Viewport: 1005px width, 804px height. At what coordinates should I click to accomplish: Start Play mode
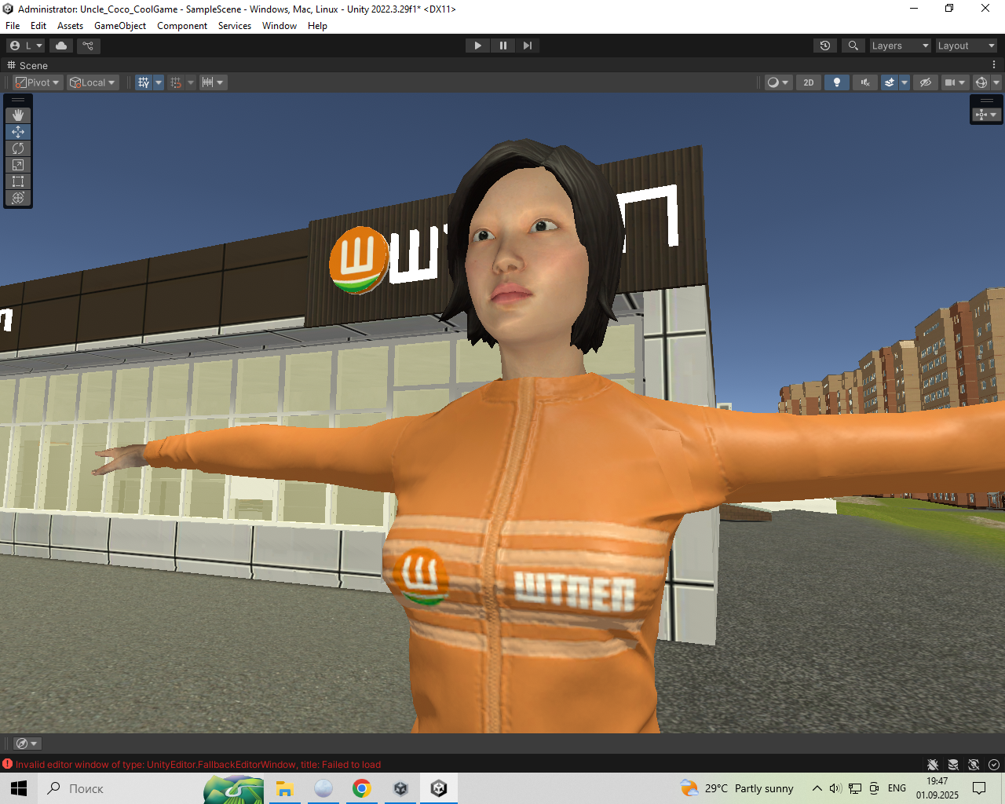(477, 46)
